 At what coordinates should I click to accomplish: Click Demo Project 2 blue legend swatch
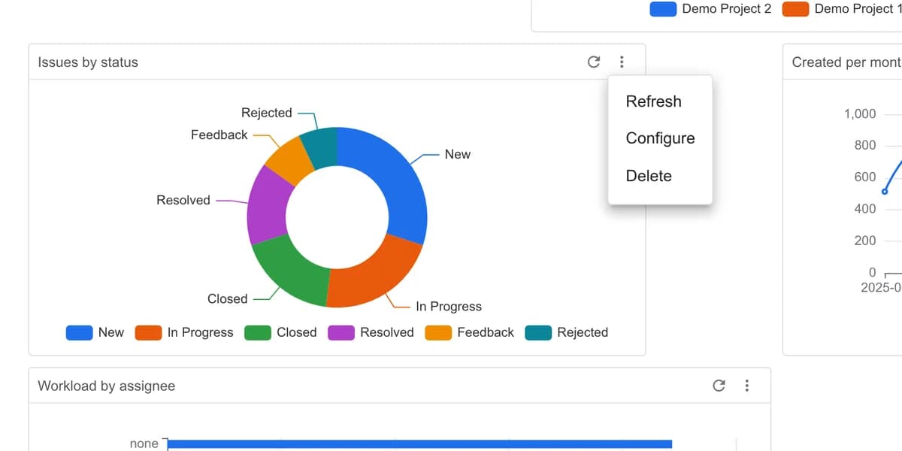tap(663, 9)
